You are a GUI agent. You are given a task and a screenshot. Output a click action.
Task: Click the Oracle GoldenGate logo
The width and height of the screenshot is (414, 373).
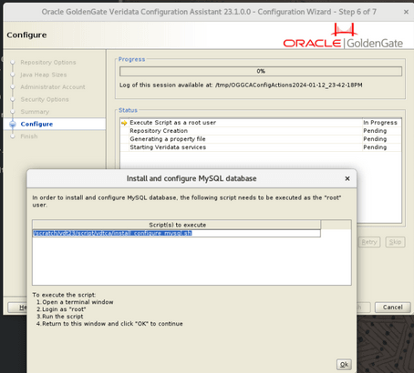click(x=343, y=35)
